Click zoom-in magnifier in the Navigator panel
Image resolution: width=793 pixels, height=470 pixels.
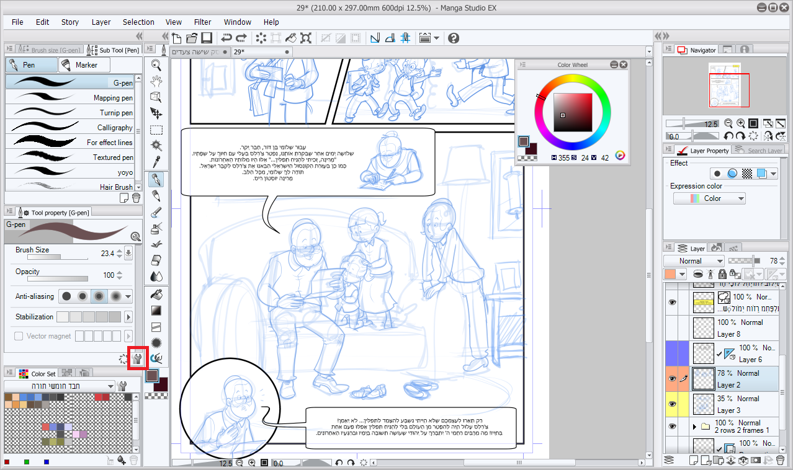click(x=740, y=123)
